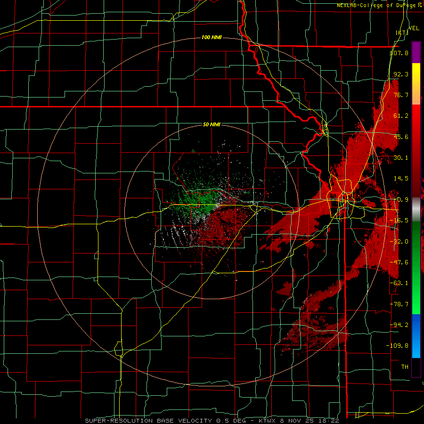This screenshot has height=424, width=424.
Task: Click the -78.7 velocity scale value
Action: (400, 304)
